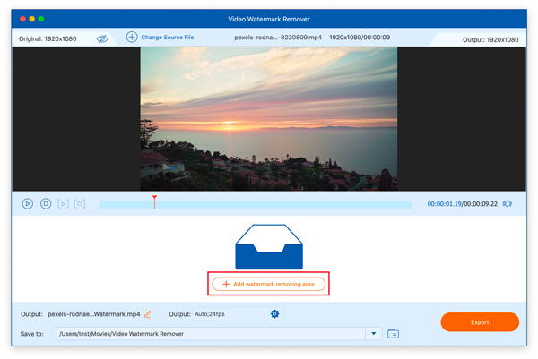
Task: Click the plus circle Change Source icon
Action: coord(132,38)
